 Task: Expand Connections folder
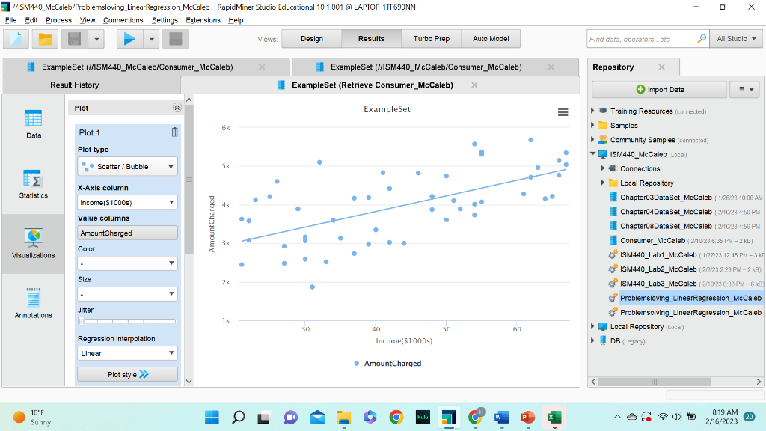tap(603, 168)
